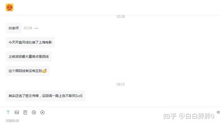The width and height of the screenshot is (220, 125).
Task: Open the orange user avatar at top
Action: tap(9, 7)
